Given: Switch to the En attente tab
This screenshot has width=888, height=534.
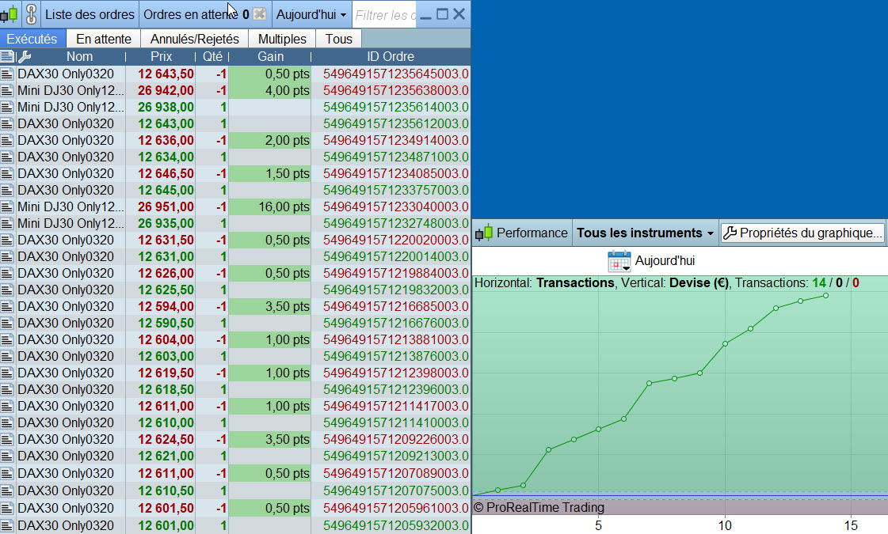Looking at the screenshot, I should [x=104, y=39].
